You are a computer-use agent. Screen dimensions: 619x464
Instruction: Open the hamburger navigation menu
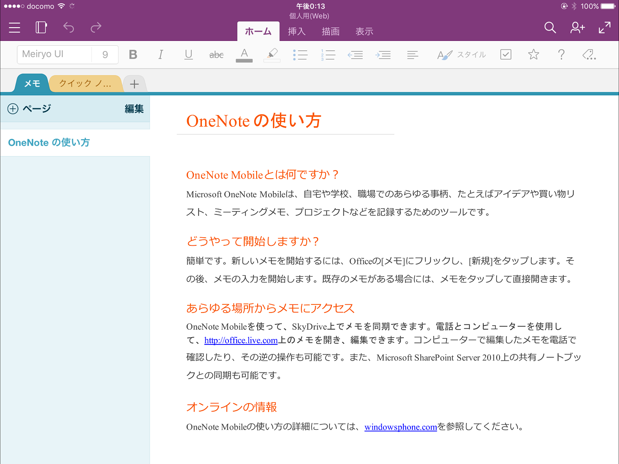14,28
